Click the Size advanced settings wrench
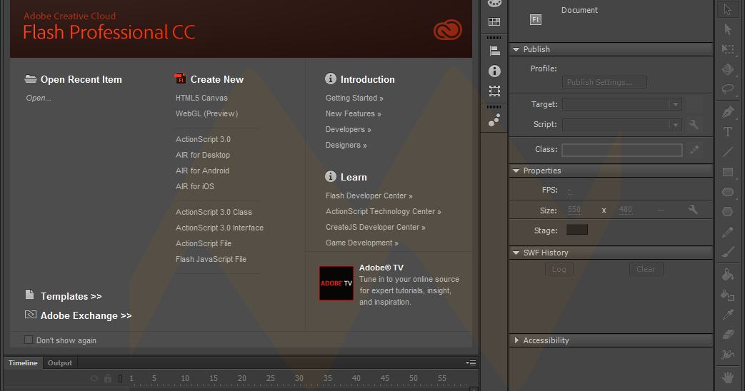Viewport: 745px width, 391px height. pyautogui.click(x=693, y=209)
